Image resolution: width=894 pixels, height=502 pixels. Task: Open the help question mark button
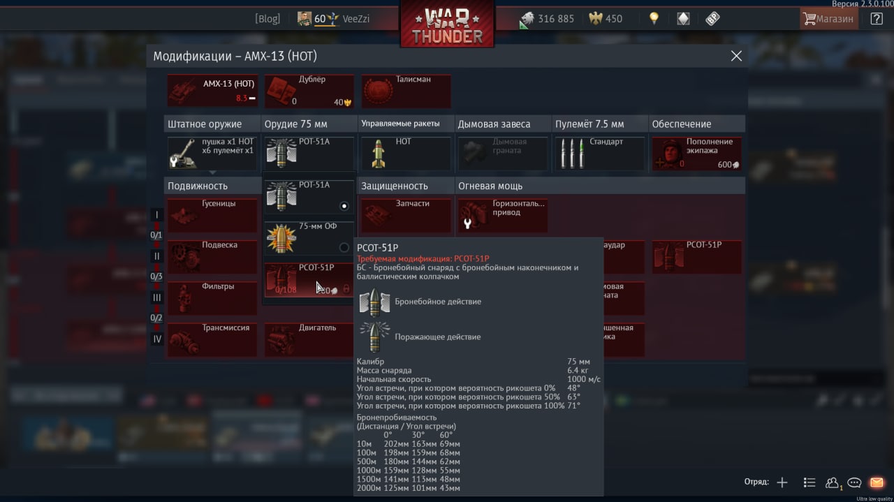tap(877, 19)
